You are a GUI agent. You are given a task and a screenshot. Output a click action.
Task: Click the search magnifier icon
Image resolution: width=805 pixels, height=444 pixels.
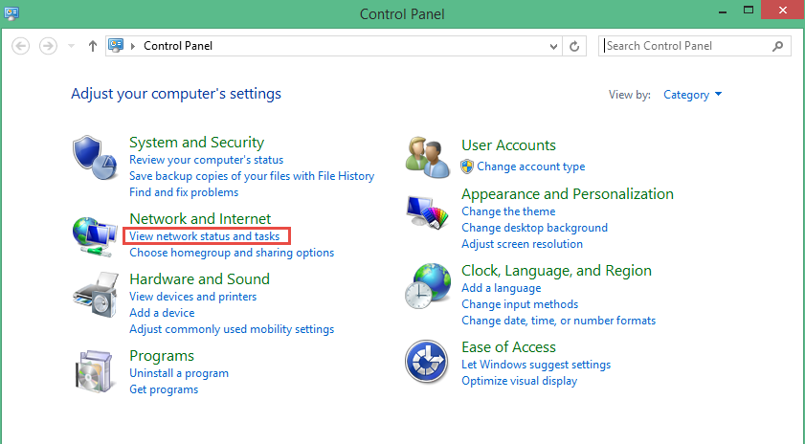pos(778,46)
